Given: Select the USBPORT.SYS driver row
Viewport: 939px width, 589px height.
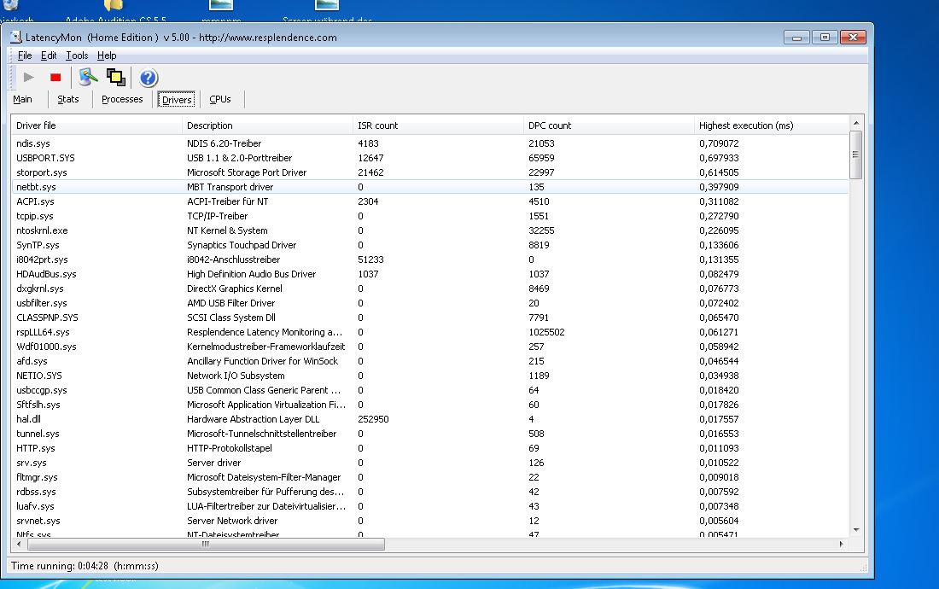Looking at the screenshot, I should [x=430, y=158].
